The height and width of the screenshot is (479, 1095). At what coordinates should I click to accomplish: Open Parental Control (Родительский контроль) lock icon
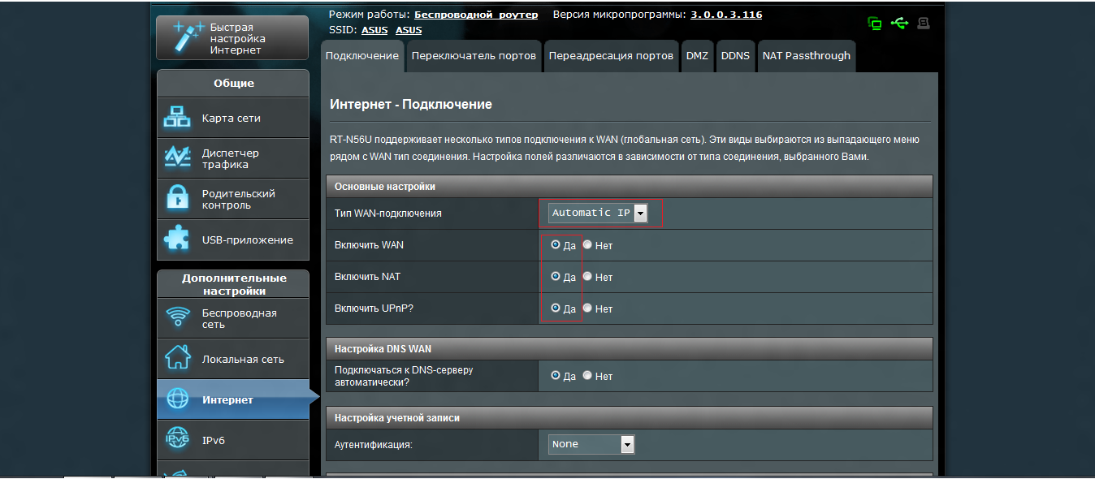177,199
